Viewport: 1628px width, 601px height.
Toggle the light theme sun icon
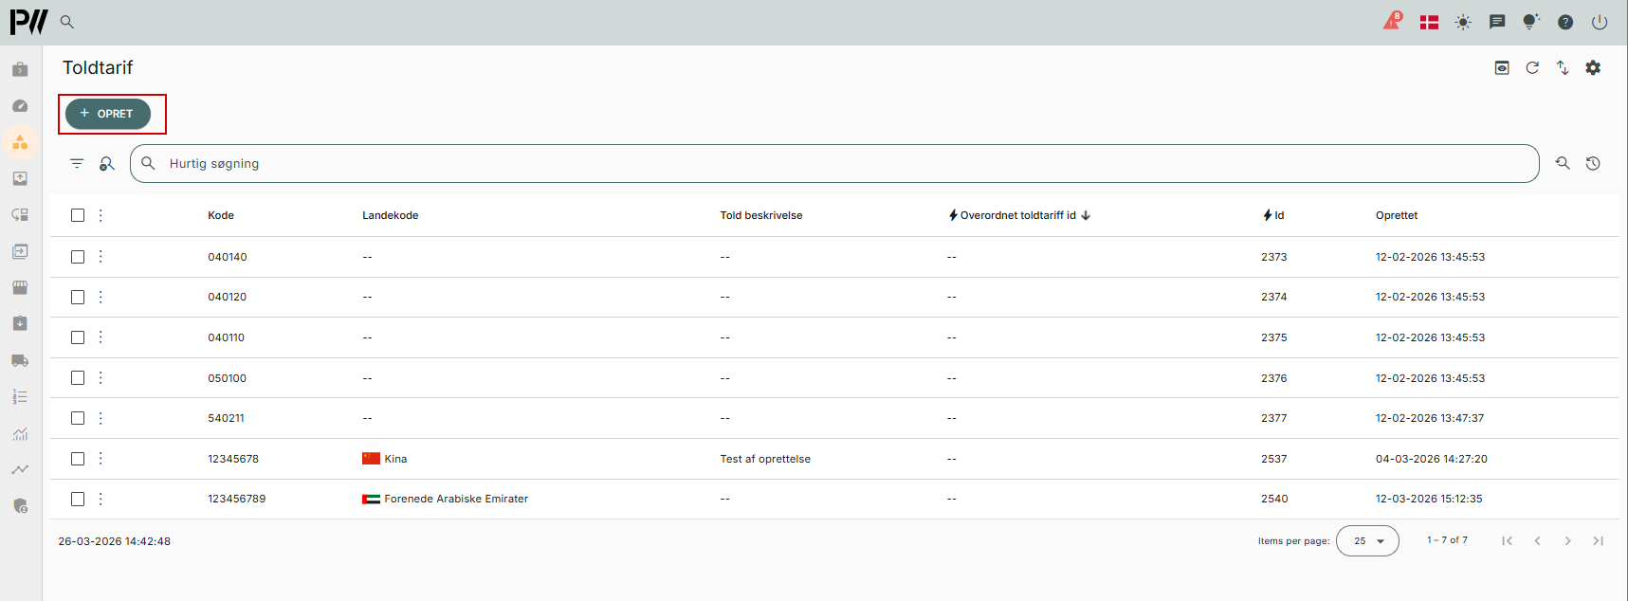coord(1463,22)
